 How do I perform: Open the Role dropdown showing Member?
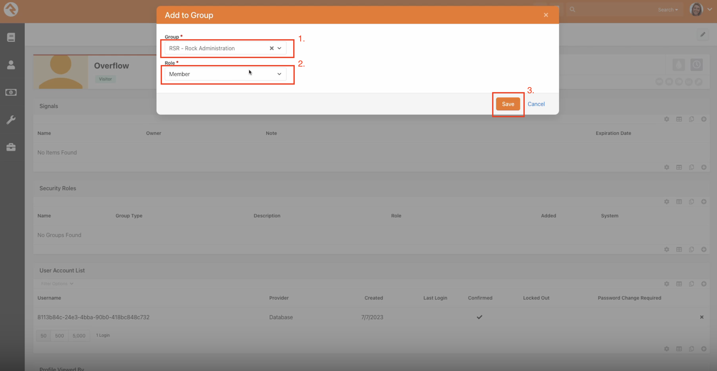tap(225, 74)
